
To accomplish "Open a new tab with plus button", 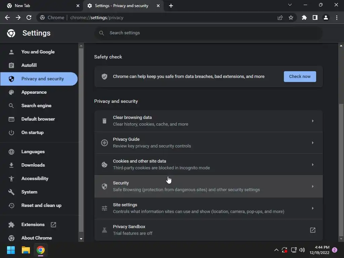I will (x=171, y=6).
